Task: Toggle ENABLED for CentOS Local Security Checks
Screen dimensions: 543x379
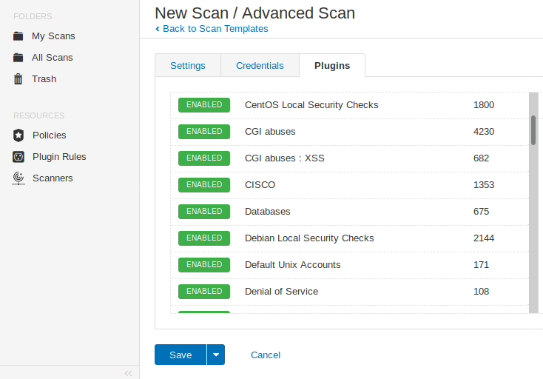Action: pyautogui.click(x=204, y=105)
